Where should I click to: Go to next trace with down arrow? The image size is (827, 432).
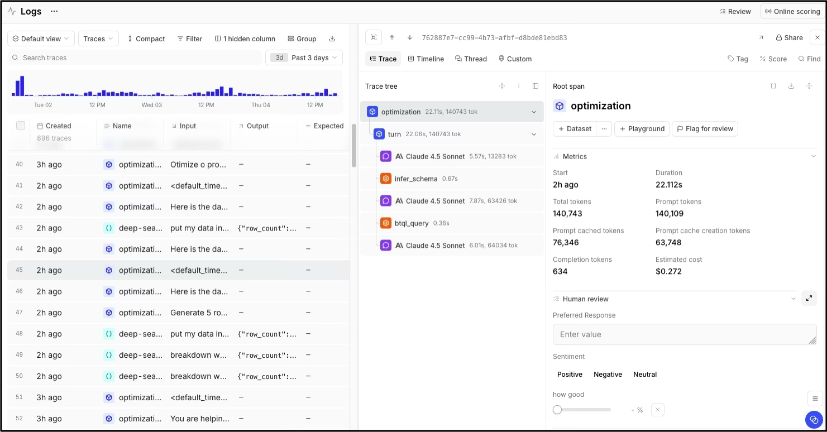(x=410, y=37)
